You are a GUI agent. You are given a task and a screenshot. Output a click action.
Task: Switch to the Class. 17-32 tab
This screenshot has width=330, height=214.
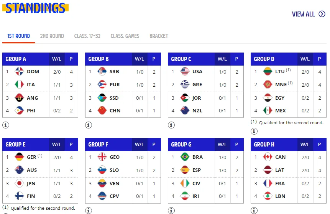tap(87, 36)
